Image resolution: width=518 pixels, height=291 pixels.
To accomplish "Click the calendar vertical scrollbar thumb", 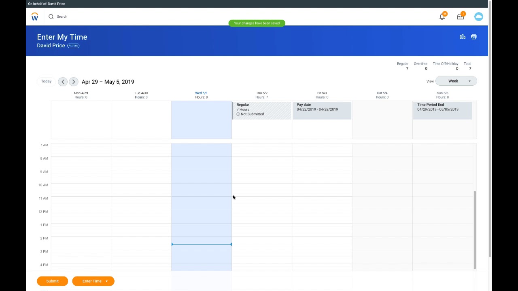I will (x=475, y=230).
